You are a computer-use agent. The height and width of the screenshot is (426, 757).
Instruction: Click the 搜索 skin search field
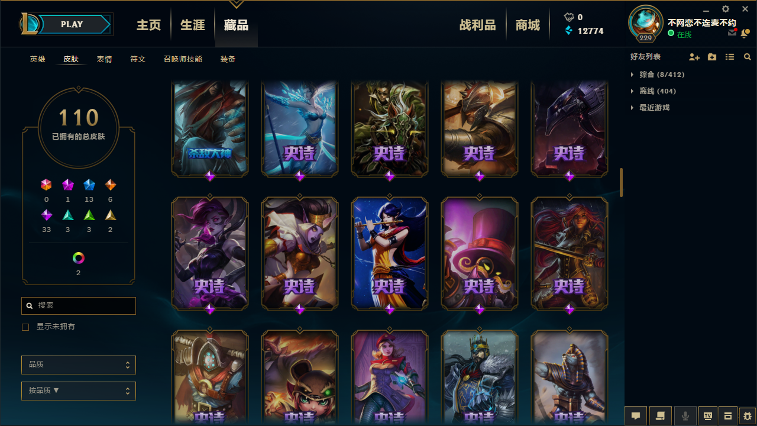tap(79, 305)
